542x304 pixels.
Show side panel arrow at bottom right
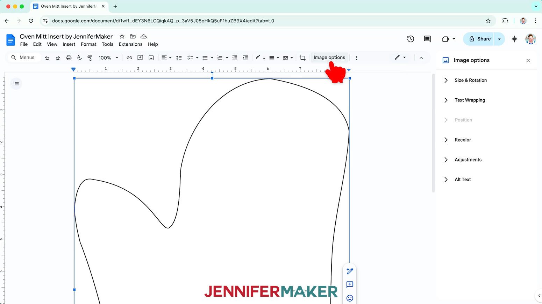point(539,296)
